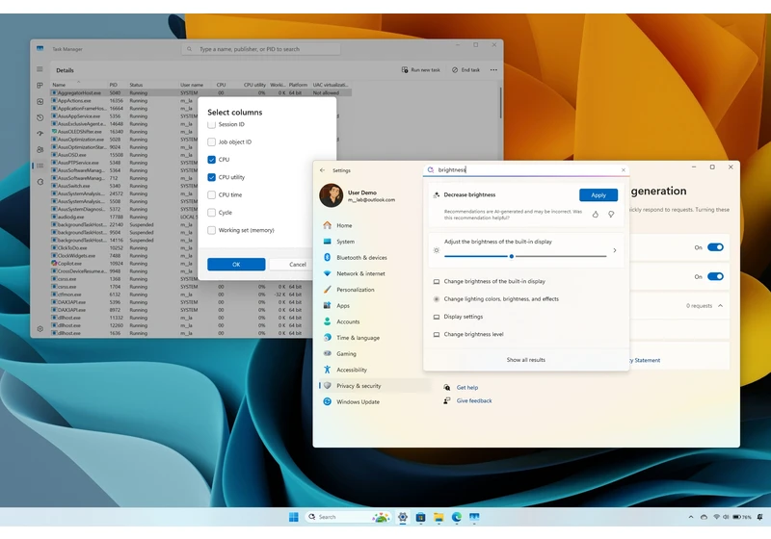
Task: Click Run new task in Task Manager
Action: [421, 69]
